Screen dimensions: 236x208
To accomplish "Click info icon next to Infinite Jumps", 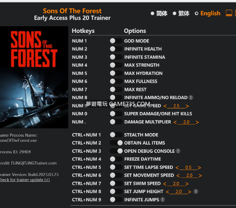I will [163, 200].
